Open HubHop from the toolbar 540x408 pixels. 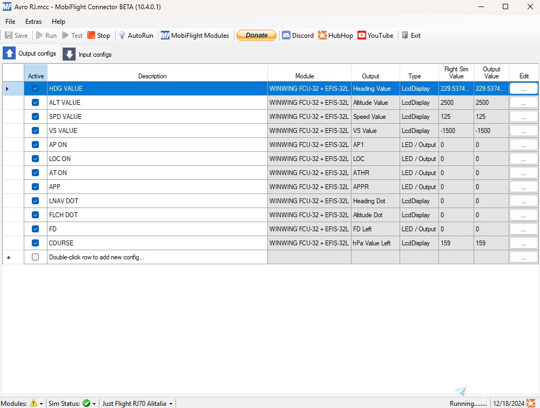322,36
